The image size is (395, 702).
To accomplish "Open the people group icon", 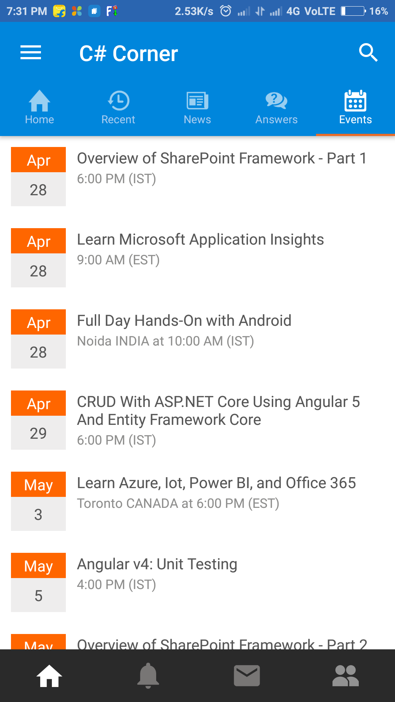I will (x=346, y=676).
